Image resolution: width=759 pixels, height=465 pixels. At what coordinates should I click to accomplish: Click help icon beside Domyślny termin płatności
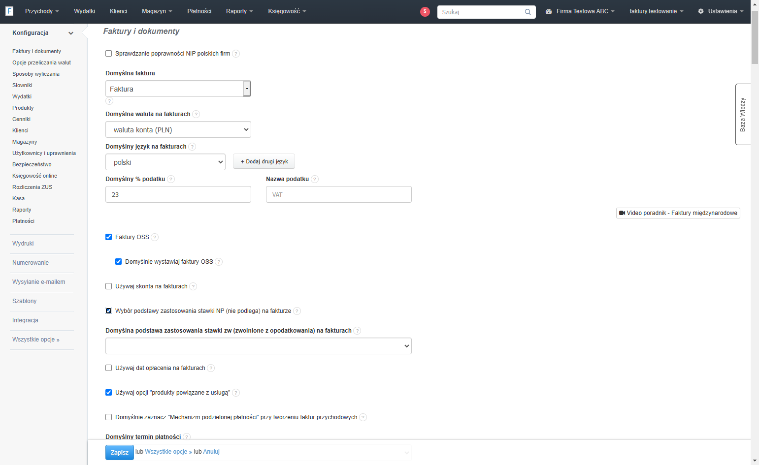click(187, 437)
